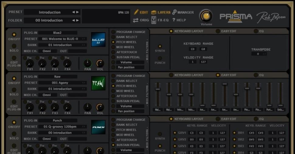
Task: Click the Punch plug-in logo icon
Action: 98,127
